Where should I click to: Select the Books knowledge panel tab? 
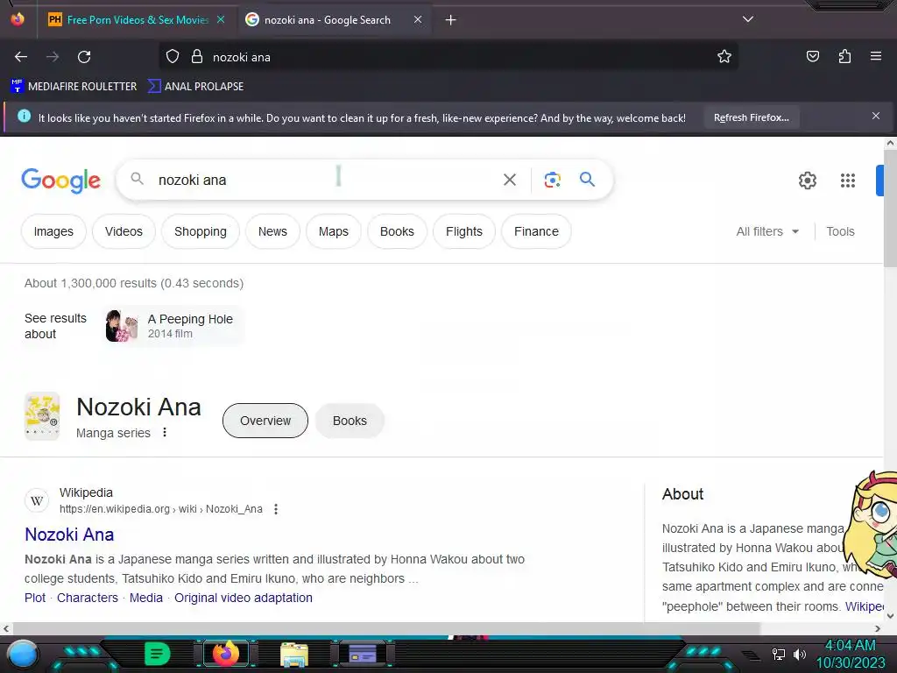click(350, 421)
